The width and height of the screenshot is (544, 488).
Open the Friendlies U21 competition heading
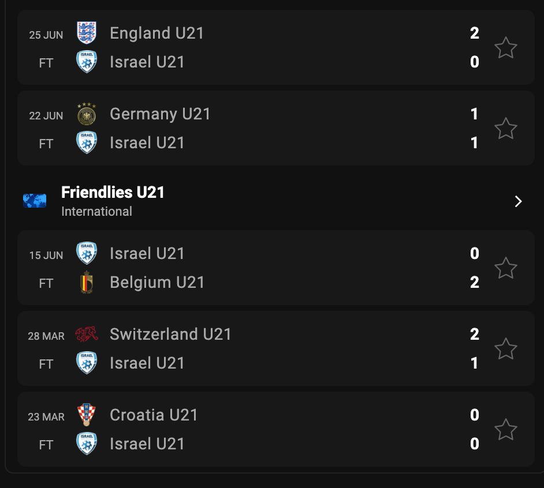[113, 193]
